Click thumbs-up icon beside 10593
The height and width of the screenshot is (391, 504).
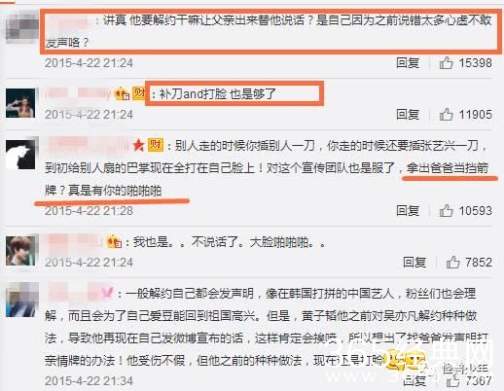click(447, 210)
